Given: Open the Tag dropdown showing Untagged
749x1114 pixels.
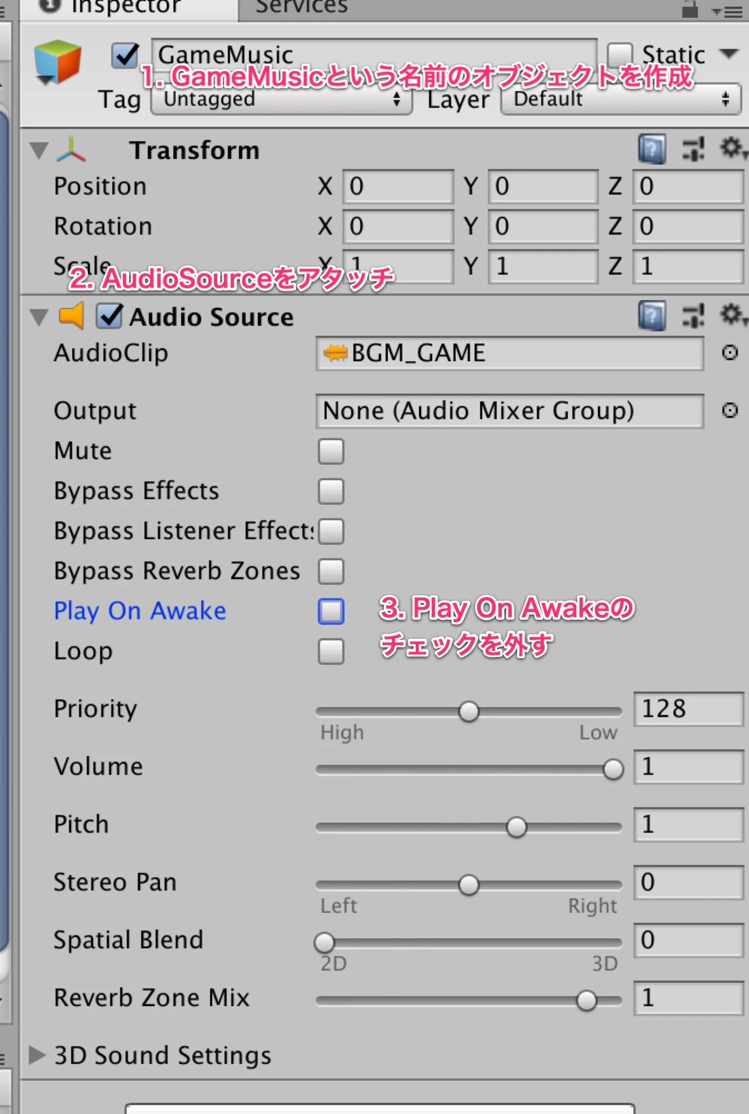Looking at the screenshot, I should [x=282, y=100].
